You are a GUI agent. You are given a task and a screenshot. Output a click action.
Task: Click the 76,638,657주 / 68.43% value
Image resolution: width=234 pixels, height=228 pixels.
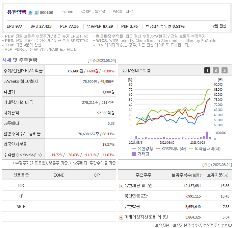tap(96, 134)
